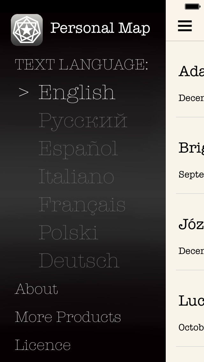Switch text language to Русский

pyautogui.click(x=83, y=120)
